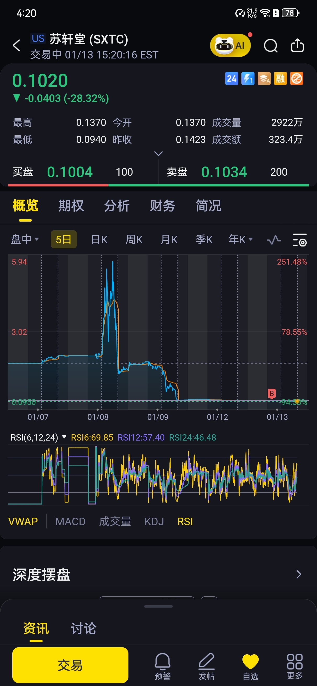This screenshot has height=686, width=317.
Task: Switch to the 概览 tab
Action: (x=25, y=206)
